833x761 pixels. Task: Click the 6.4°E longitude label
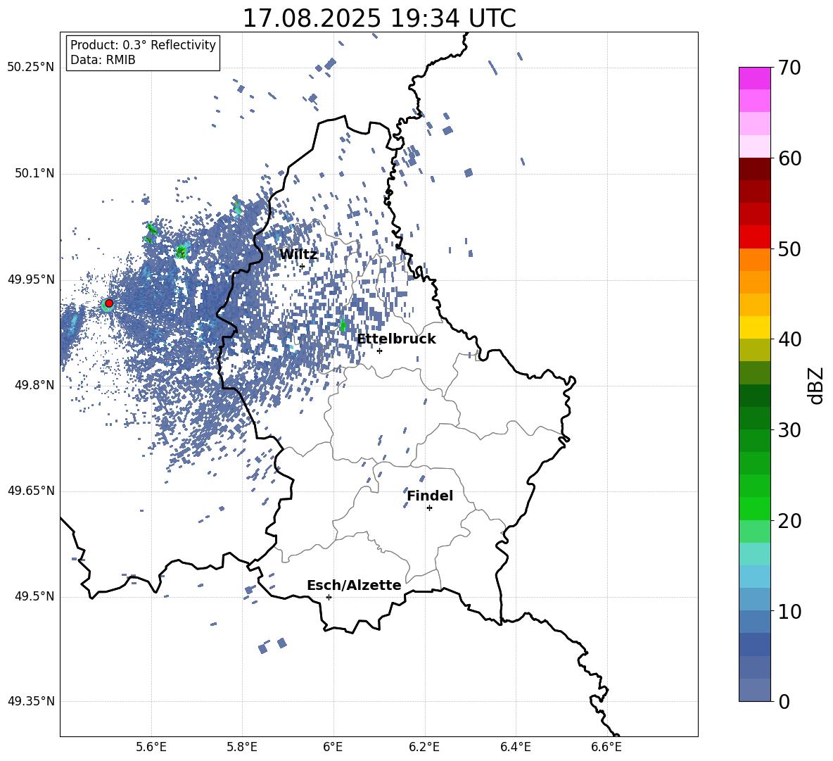[515, 748]
